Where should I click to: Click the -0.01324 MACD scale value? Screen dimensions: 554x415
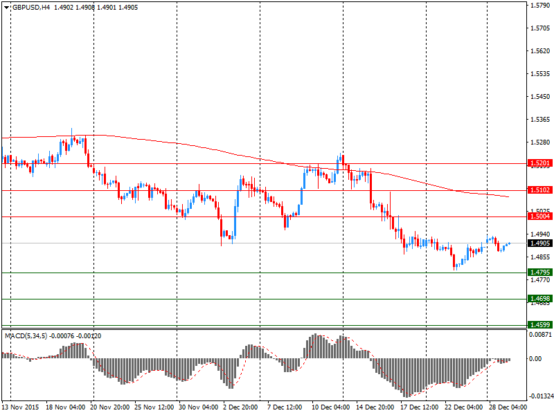click(542, 396)
